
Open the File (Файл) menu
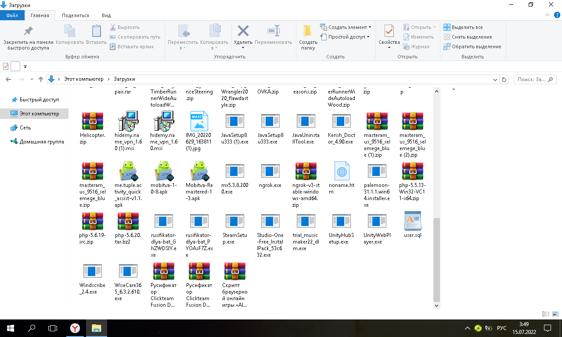[x=12, y=15]
